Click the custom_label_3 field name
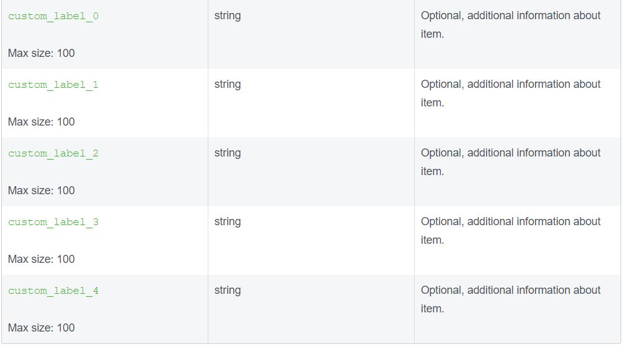This screenshot has width=623, height=347. 53,223
